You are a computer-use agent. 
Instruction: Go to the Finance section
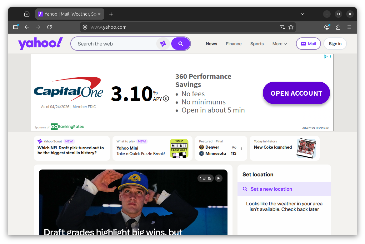[234, 44]
